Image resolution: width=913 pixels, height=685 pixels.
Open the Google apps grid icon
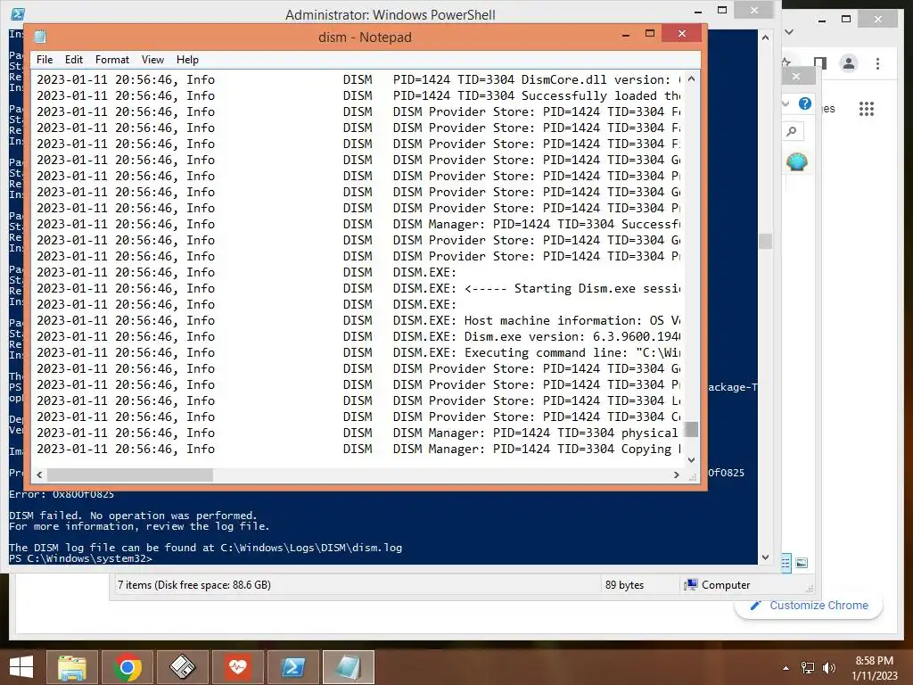coord(867,108)
